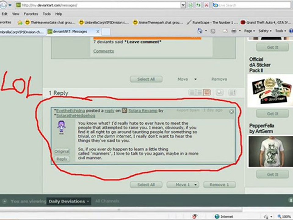Screen dimensions: 293x220
Task: Click the deviantart address bar
Action: click(x=98, y=5)
